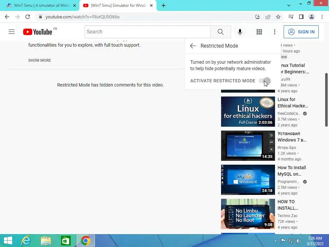Open a new browser tab
Viewport: 329px width, 247px height.
(x=164, y=5)
